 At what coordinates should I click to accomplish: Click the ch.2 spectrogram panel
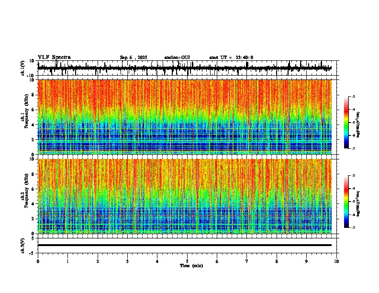pyautogui.click(x=184, y=196)
